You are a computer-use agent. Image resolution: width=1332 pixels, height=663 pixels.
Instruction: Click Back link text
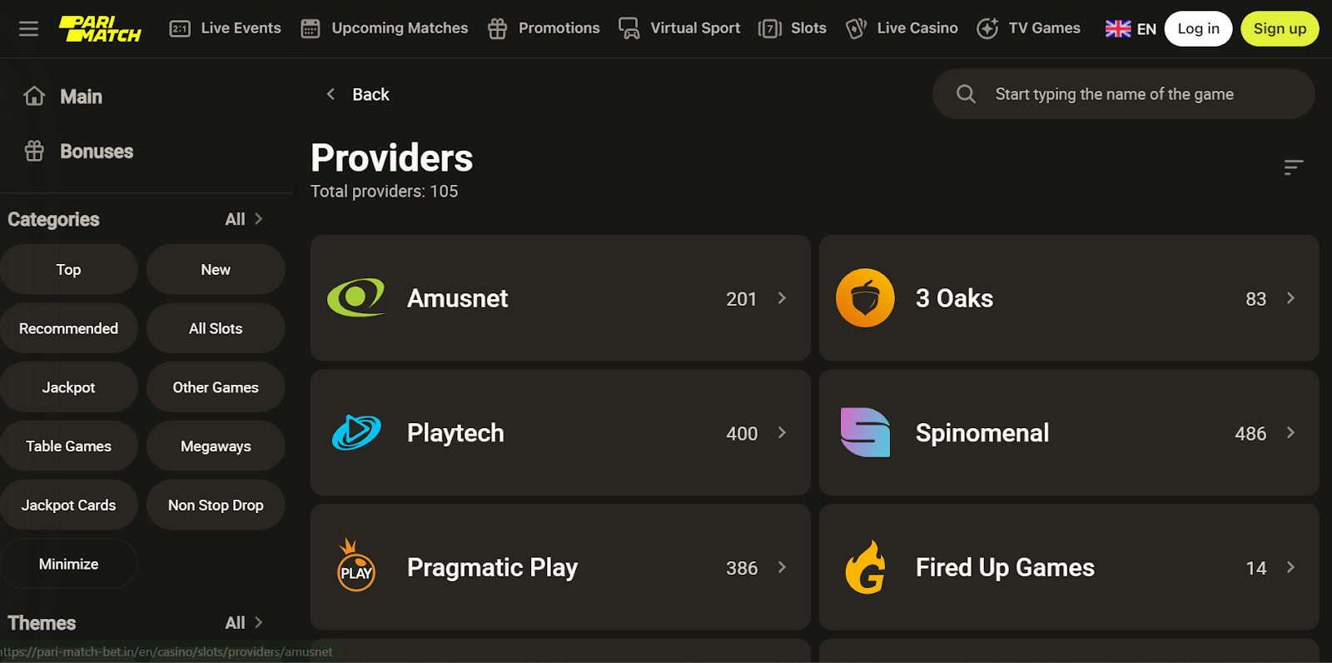(370, 94)
